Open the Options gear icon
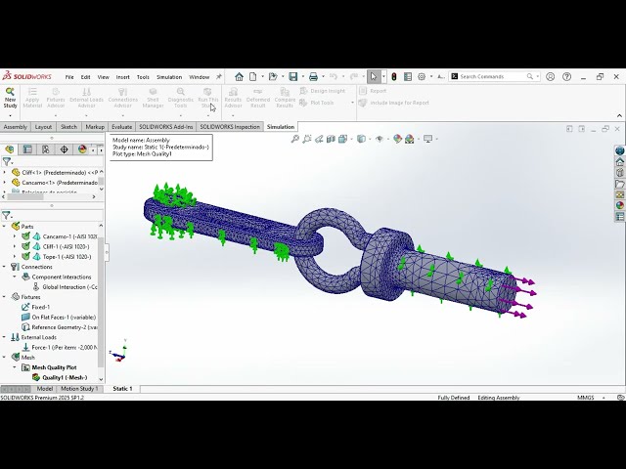 click(x=422, y=76)
